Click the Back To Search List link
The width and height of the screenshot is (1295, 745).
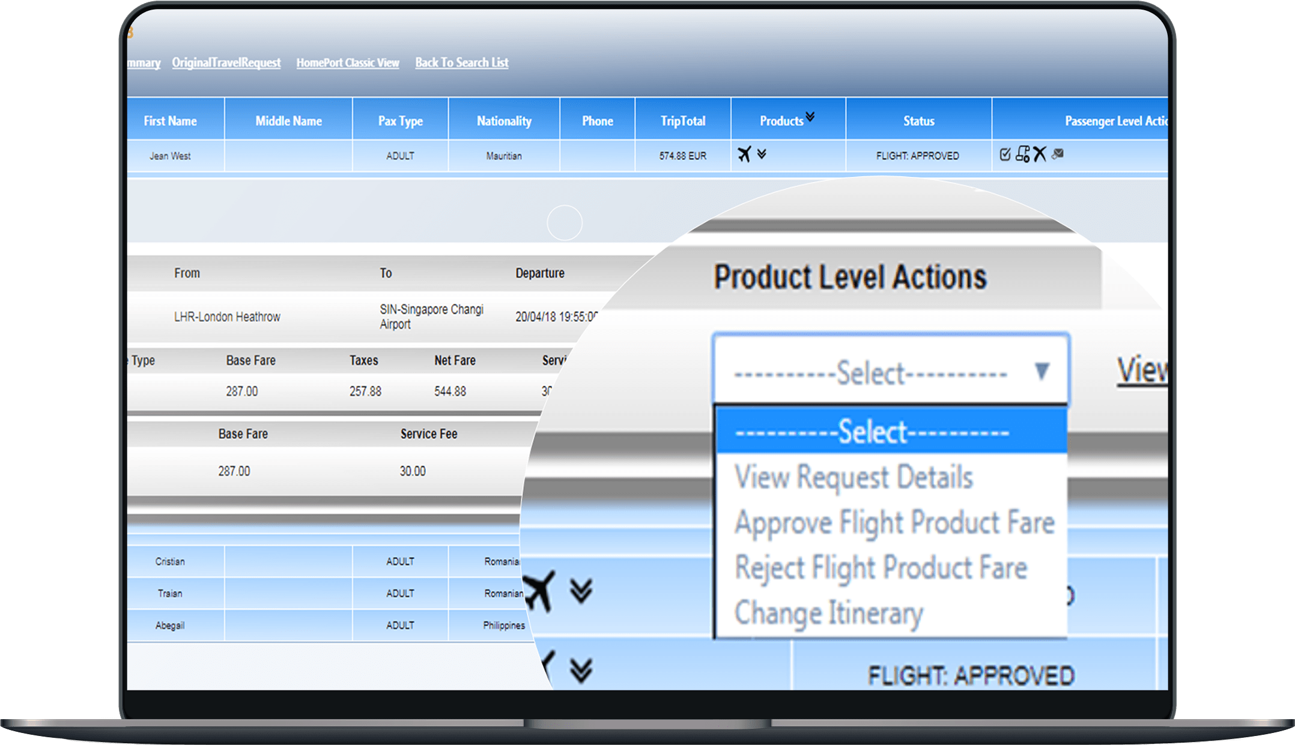pos(461,62)
